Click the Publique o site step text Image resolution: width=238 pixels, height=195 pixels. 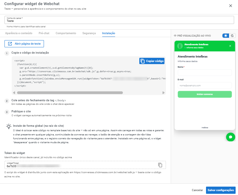21,111
